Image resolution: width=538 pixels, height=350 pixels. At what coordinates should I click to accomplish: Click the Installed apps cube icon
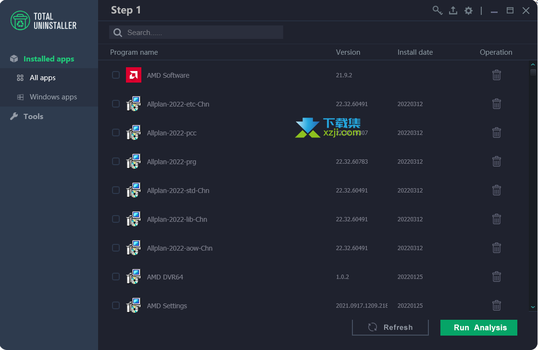pyautogui.click(x=14, y=59)
